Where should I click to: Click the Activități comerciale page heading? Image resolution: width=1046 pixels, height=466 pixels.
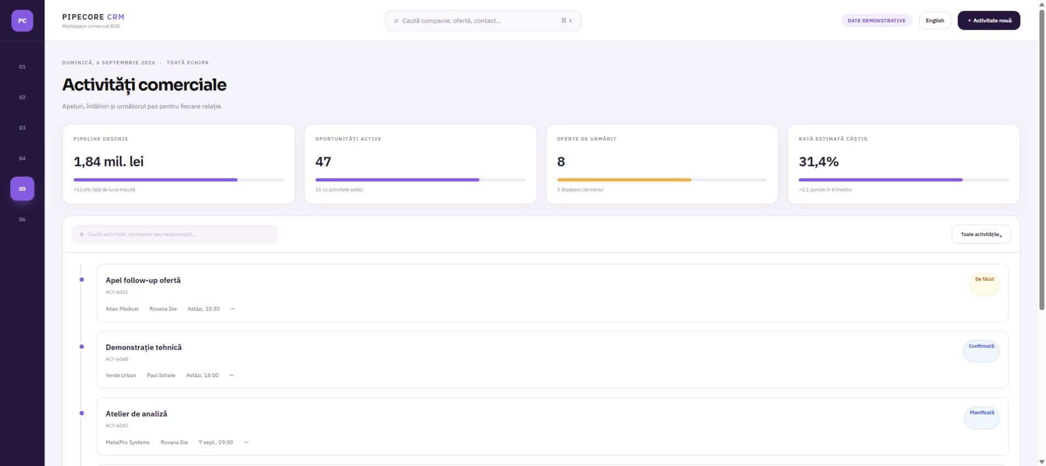pyautogui.click(x=144, y=85)
